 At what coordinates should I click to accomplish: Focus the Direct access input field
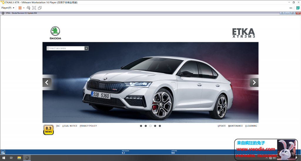coord(66,48)
